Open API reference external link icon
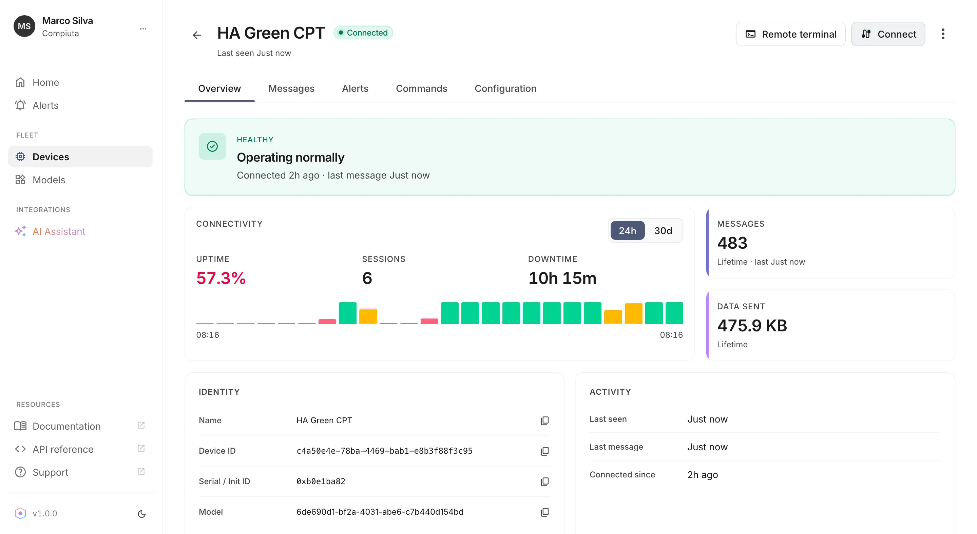The height and width of the screenshot is (534, 977). [x=141, y=448]
